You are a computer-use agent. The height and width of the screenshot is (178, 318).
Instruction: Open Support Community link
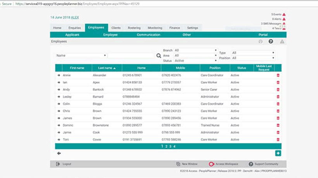click(x=264, y=164)
